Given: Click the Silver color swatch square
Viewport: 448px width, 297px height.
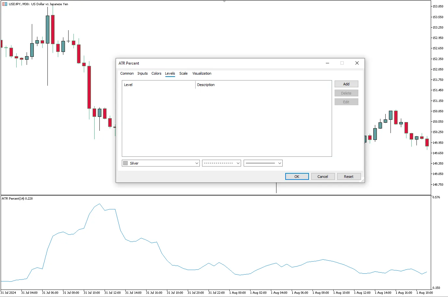Looking at the screenshot, I should [125, 163].
